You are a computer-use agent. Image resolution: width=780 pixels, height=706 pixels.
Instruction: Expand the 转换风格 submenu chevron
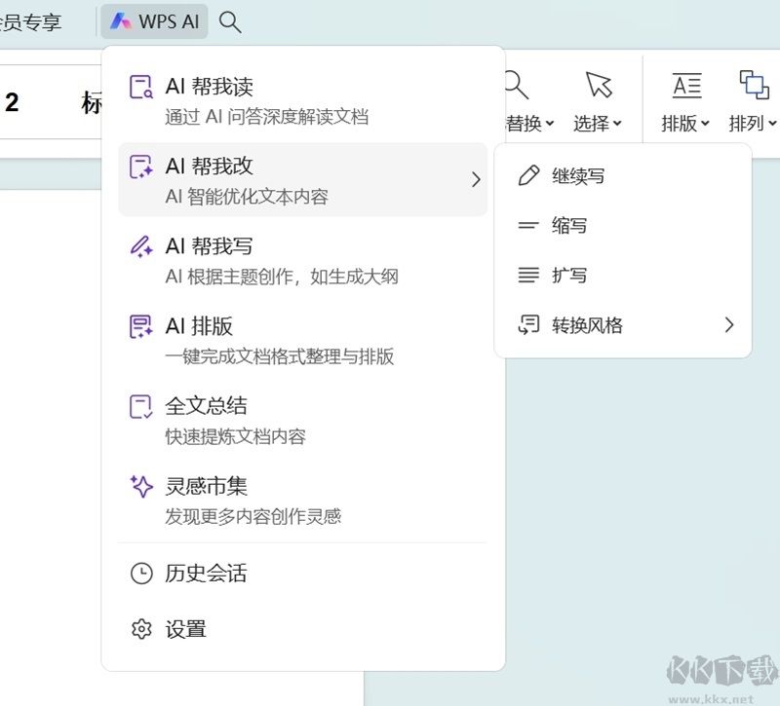[730, 325]
